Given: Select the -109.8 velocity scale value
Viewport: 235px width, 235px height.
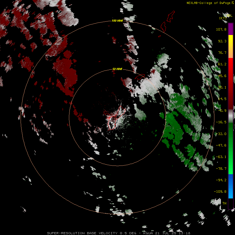Looking at the screenshot, I should click(220, 192).
